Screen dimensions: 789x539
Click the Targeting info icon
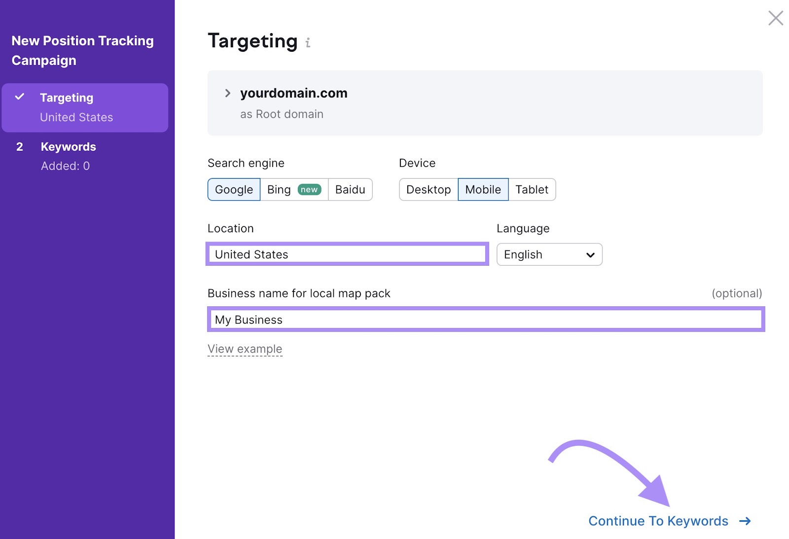[x=308, y=43]
